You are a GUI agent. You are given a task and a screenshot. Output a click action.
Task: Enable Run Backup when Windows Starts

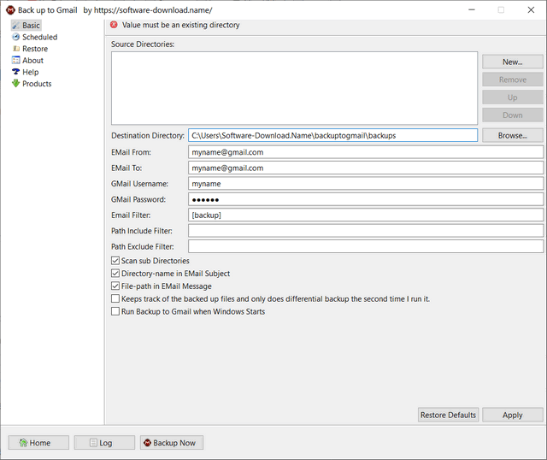pyautogui.click(x=115, y=312)
